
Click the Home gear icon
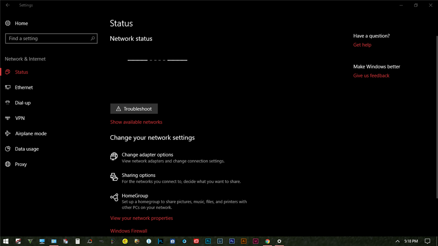(8, 23)
